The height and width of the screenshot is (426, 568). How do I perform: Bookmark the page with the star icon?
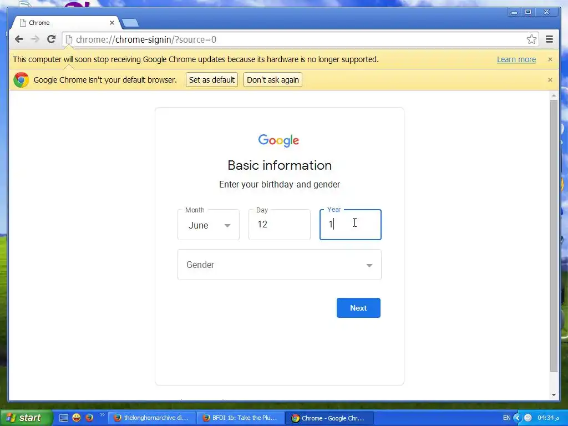coord(531,39)
